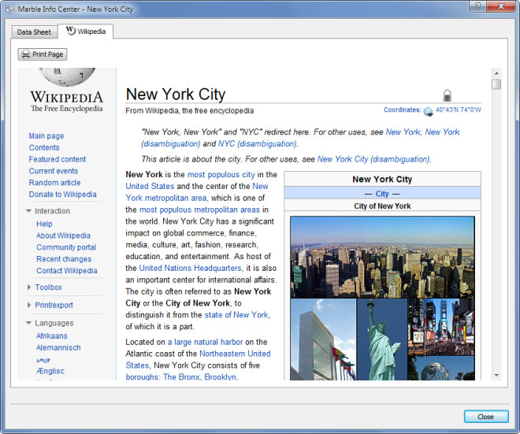Follow the United States link
Image resolution: width=520 pixels, height=434 pixels.
pyautogui.click(x=150, y=187)
